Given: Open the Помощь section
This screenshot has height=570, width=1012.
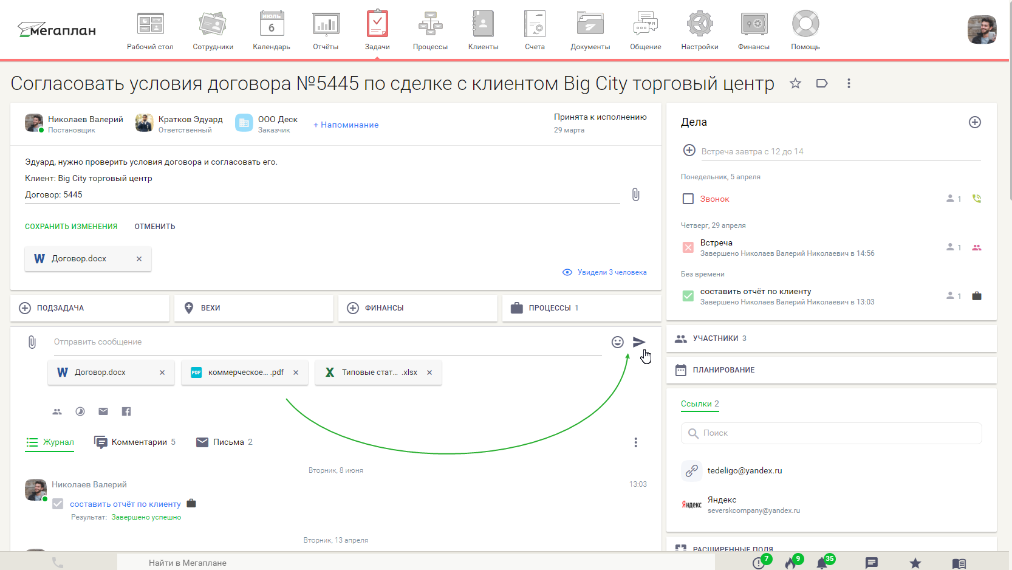Looking at the screenshot, I should coord(805,30).
